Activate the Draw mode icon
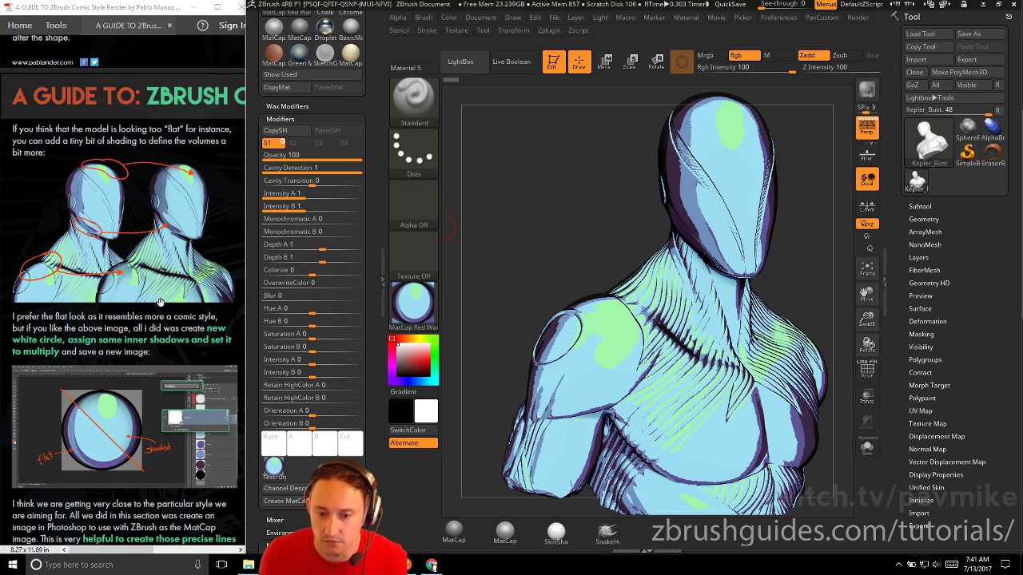 (579, 62)
